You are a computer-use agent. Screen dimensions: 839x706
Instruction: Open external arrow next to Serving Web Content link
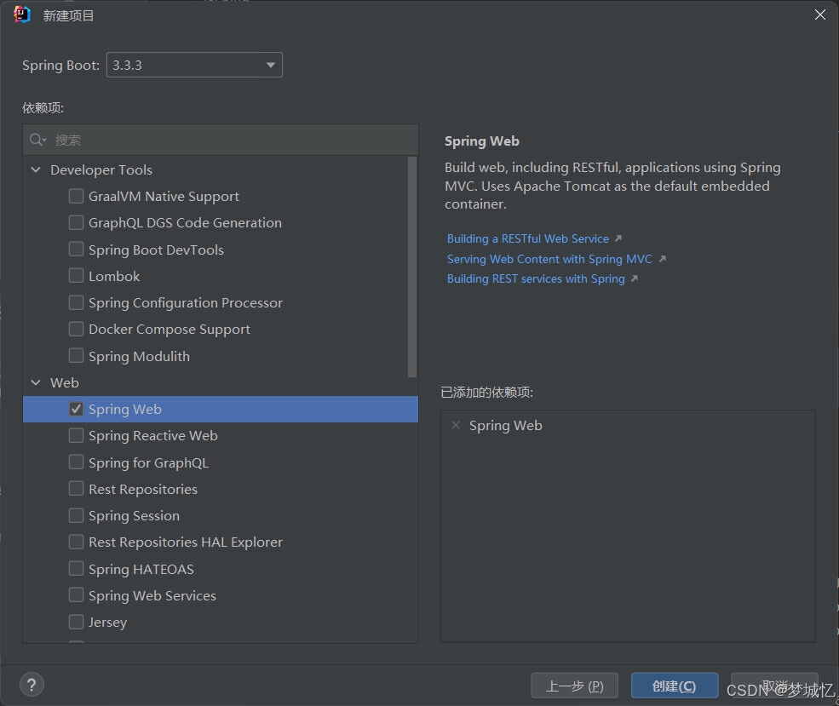(663, 259)
